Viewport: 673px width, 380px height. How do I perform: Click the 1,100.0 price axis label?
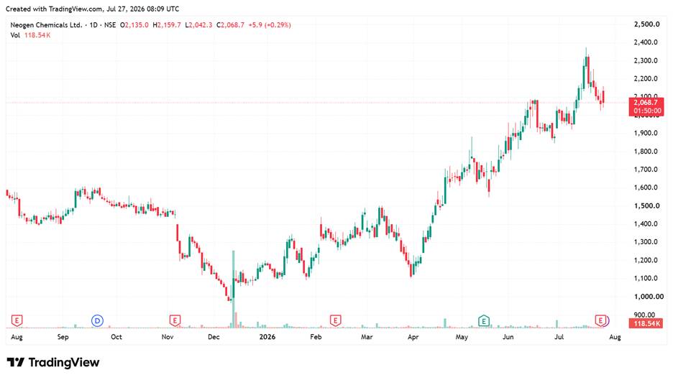646,278
